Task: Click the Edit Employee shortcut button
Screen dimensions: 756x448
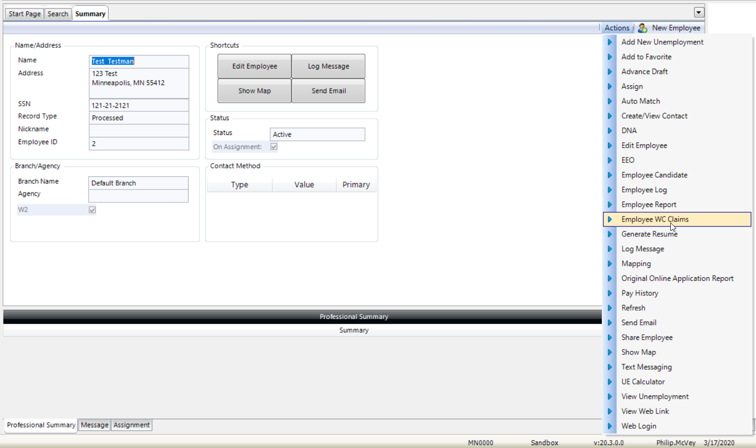Action: tap(255, 66)
